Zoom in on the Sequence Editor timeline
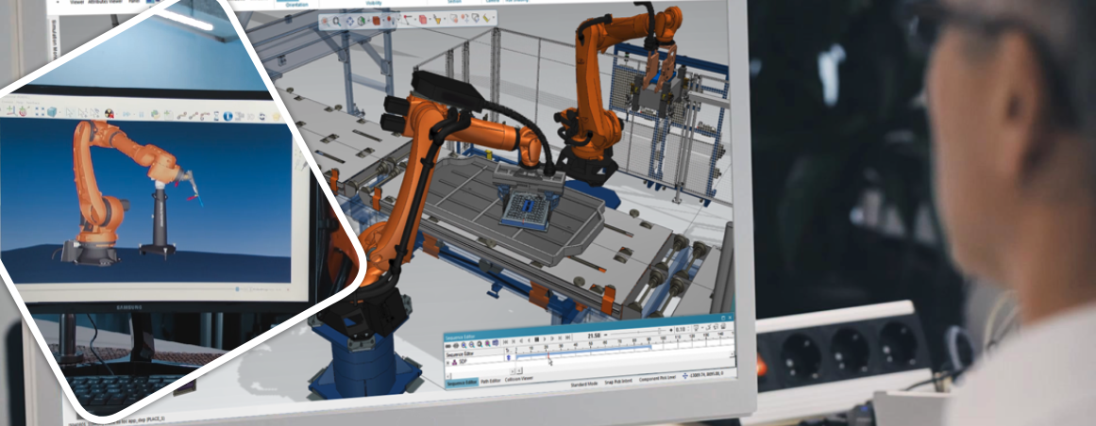 pyautogui.click(x=464, y=344)
